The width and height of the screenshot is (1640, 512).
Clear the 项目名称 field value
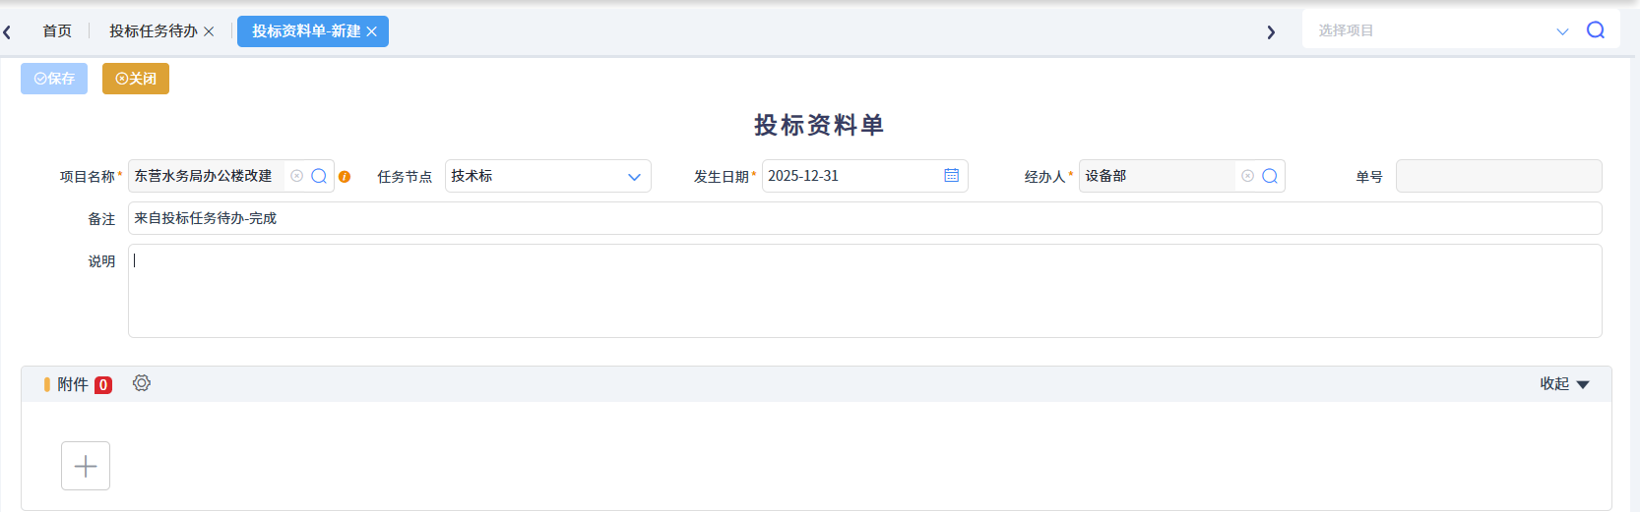point(296,176)
